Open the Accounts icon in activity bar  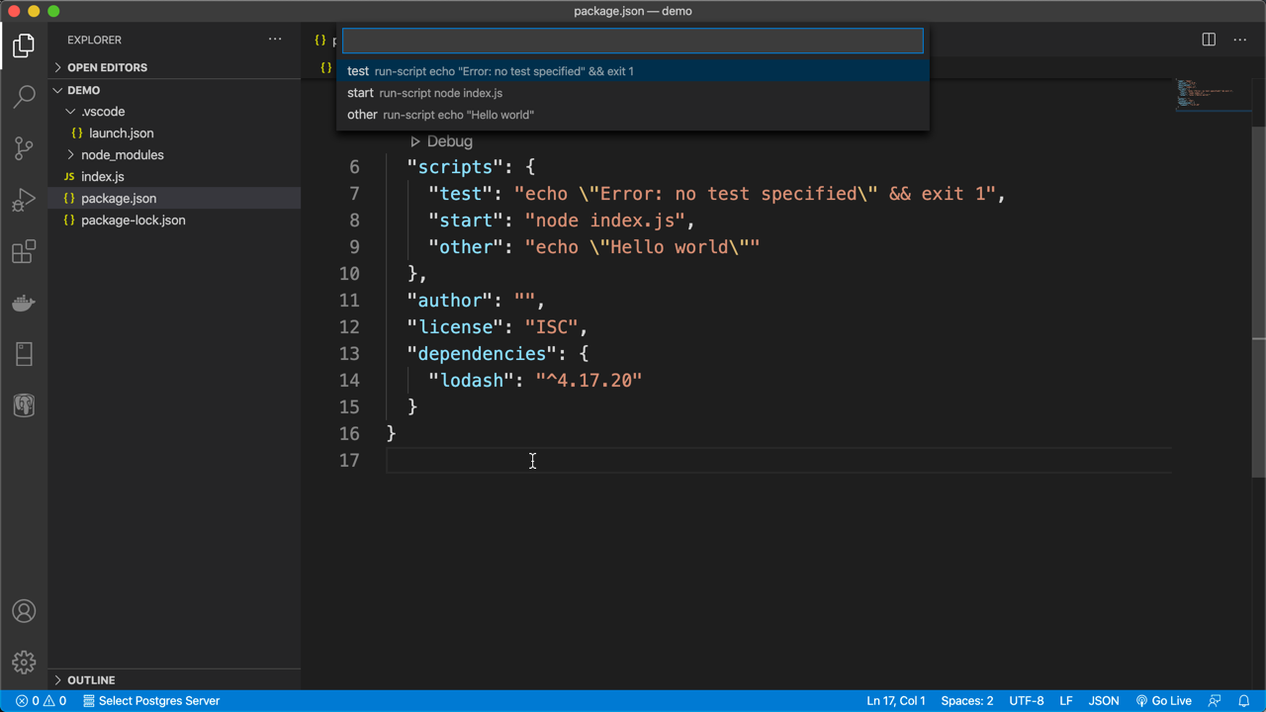pos(24,611)
